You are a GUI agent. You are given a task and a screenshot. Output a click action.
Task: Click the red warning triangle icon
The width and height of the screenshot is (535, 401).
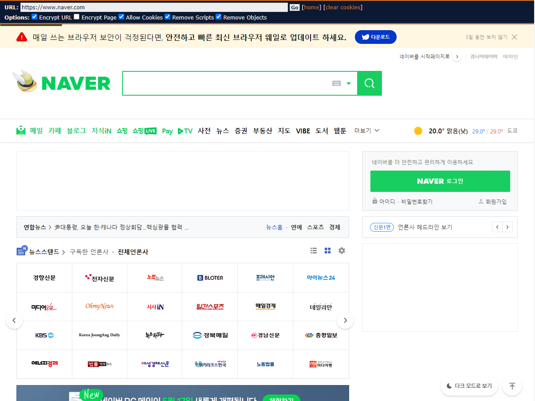(22, 37)
